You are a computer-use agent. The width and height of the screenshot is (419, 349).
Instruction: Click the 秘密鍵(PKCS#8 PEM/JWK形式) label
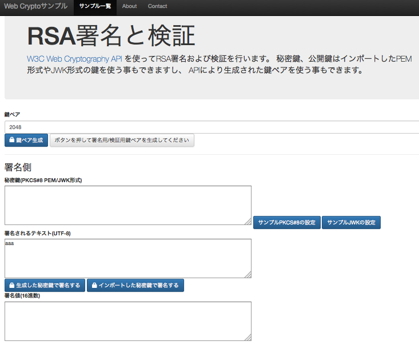click(43, 180)
